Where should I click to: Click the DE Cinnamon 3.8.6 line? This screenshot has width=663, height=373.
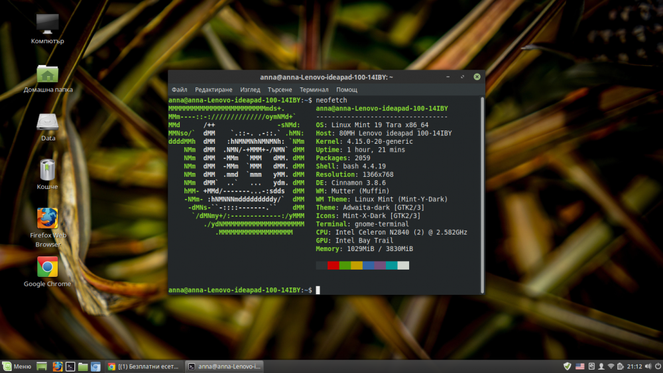[x=351, y=183]
